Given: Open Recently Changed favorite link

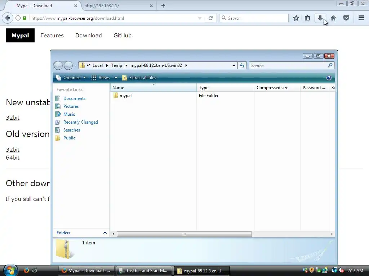Looking at the screenshot, I should point(80,122).
